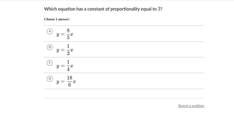Click the fraction 1/3 in option B

(68, 50)
